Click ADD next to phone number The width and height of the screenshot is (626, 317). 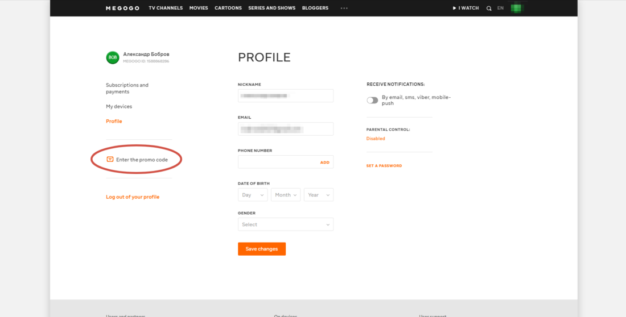[x=324, y=162]
